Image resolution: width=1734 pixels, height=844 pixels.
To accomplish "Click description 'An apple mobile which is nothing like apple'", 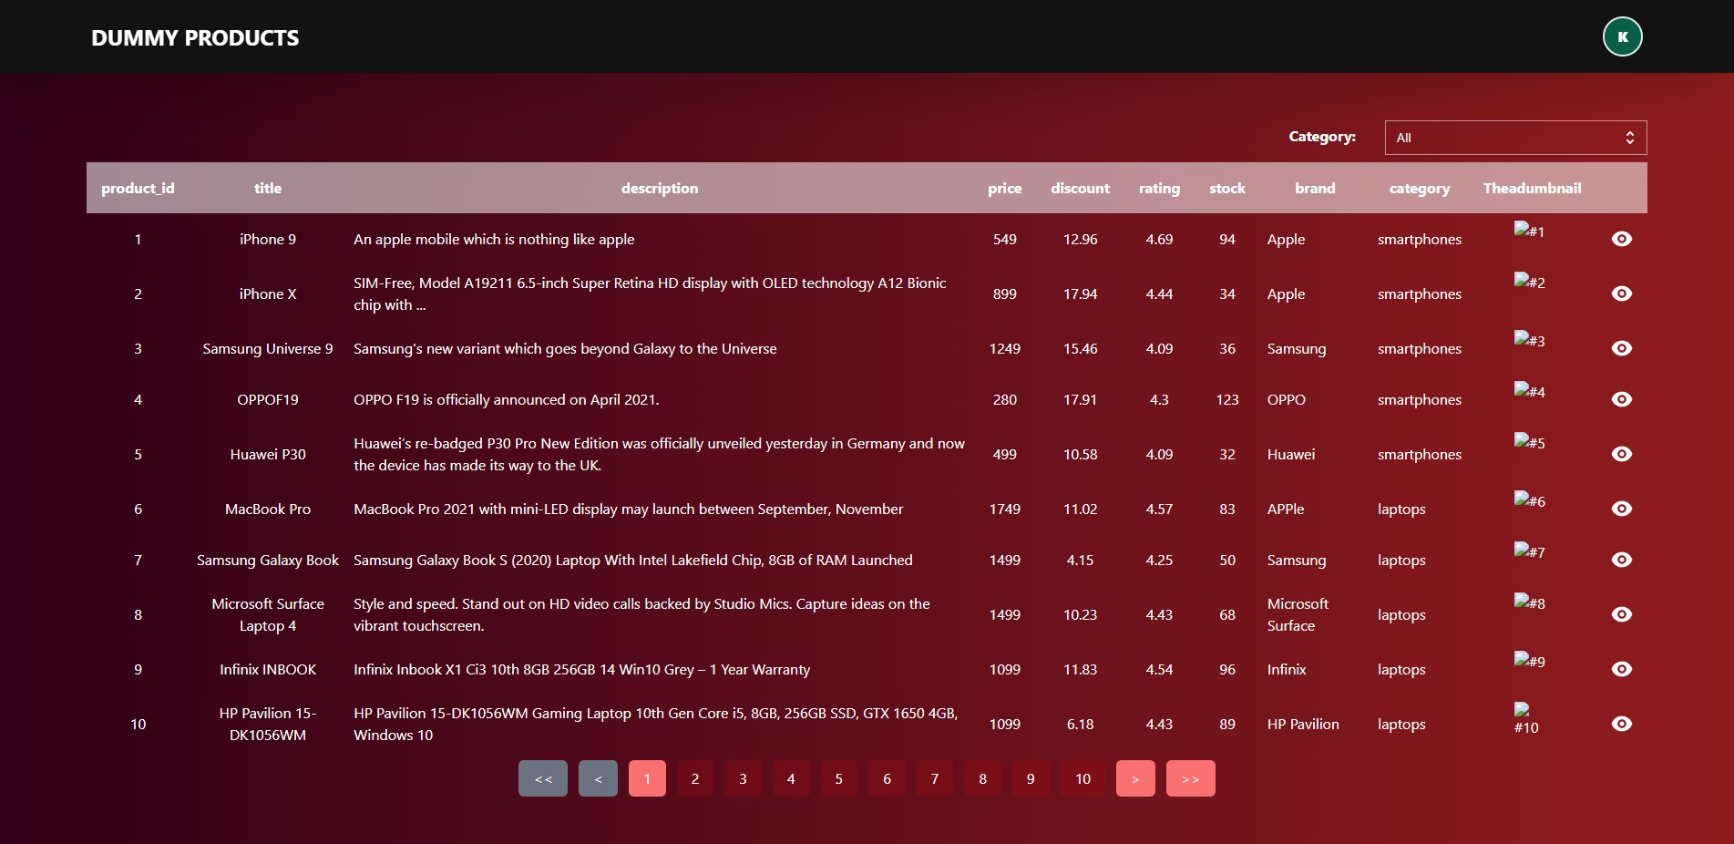I will click(x=494, y=239).
